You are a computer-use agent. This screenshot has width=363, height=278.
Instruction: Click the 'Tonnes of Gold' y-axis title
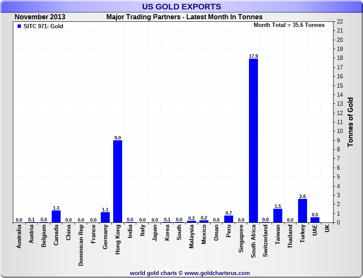(x=350, y=122)
